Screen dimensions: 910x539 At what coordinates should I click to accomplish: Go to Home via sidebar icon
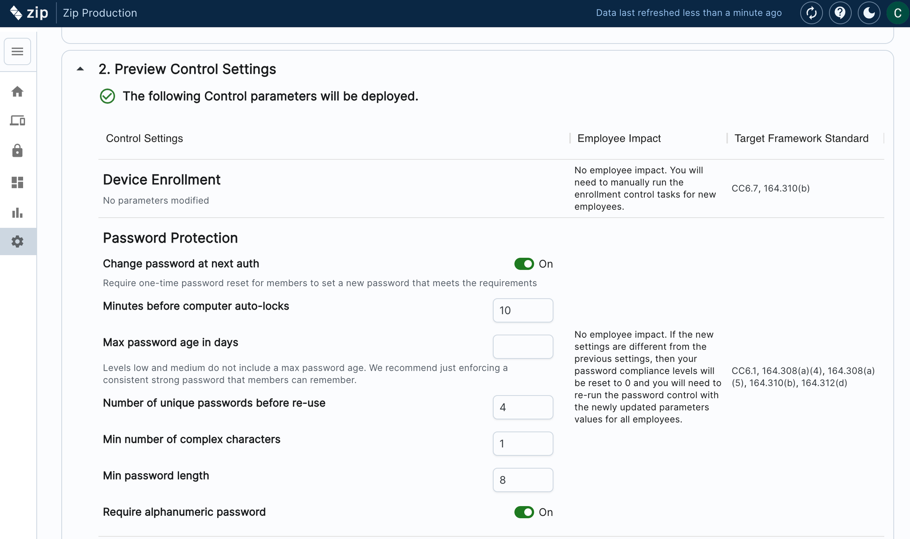pyautogui.click(x=17, y=92)
